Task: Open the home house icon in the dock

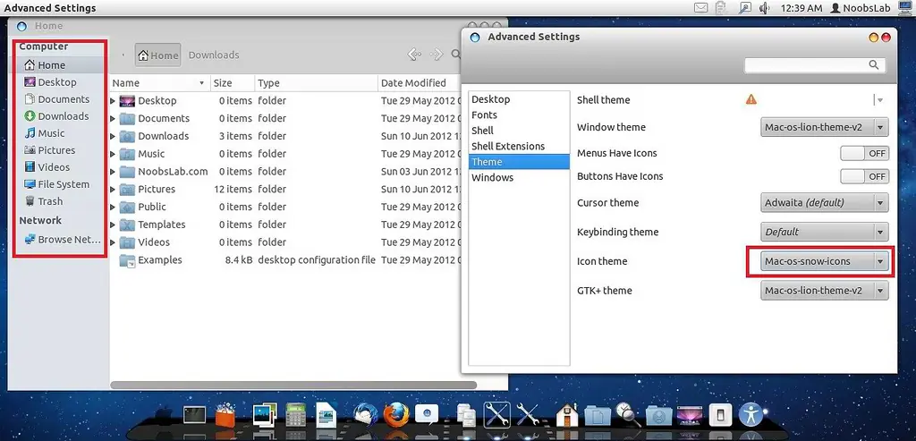Action: [567, 415]
